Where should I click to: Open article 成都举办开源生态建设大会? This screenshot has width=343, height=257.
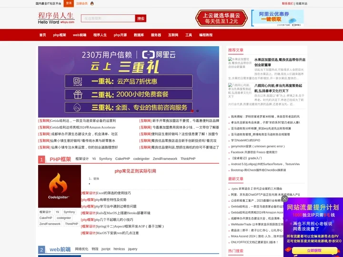click(x=84, y=134)
